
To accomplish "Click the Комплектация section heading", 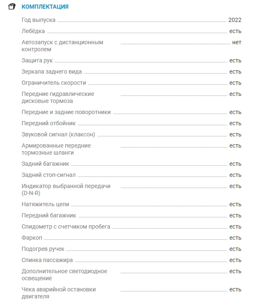I will point(45,7).
